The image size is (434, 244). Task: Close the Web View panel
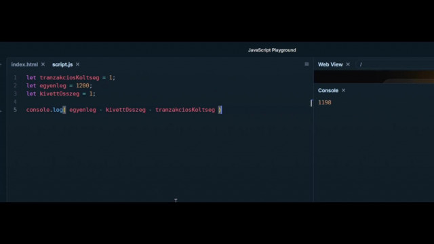coord(348,64)
